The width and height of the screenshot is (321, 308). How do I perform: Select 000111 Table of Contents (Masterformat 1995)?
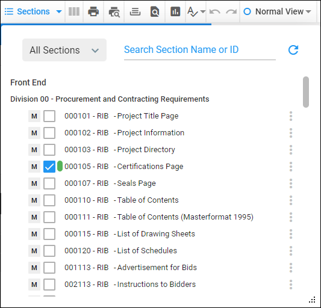[x=159, y=217]
